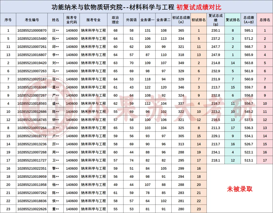Click the name cell 汪**
This screenshot has width=273, height=213.
[56, 30]
